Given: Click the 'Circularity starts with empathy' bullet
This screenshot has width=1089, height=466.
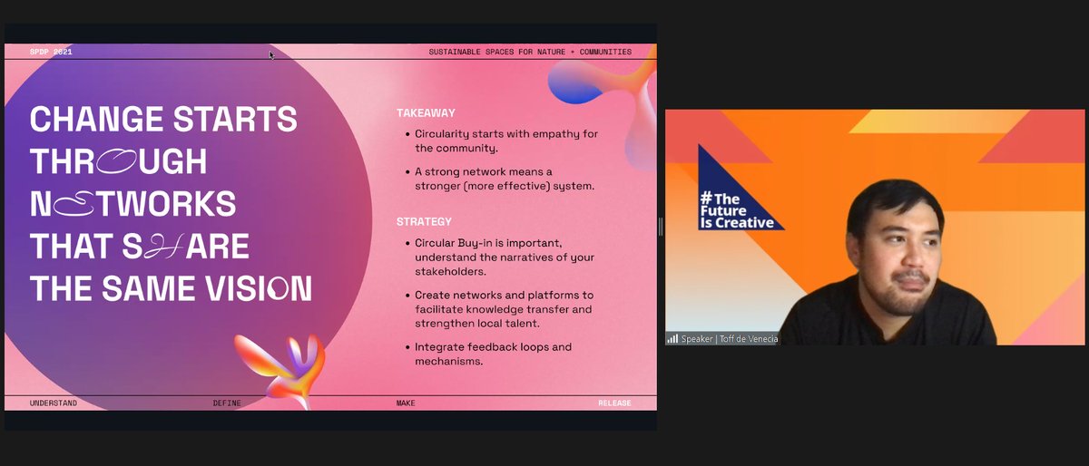Looking at the screenshot, I should click(500, 141).
